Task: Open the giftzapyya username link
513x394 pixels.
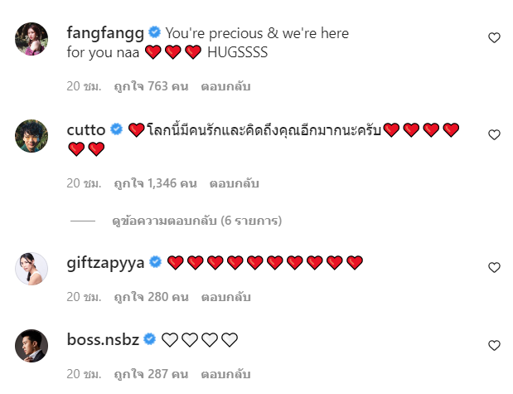Action: pos(105,263)
